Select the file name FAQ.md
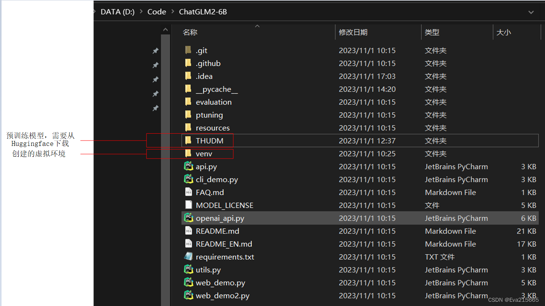545x306 pixels. click(x=210, y=192)
